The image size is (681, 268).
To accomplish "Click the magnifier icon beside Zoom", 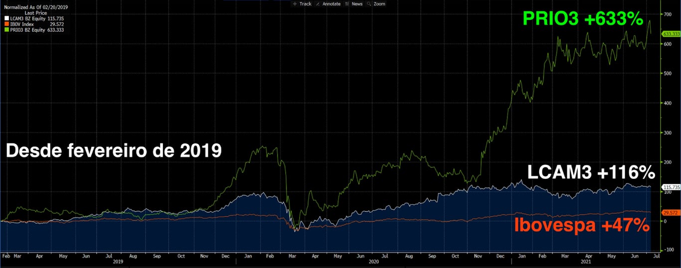I will (369, 4).
